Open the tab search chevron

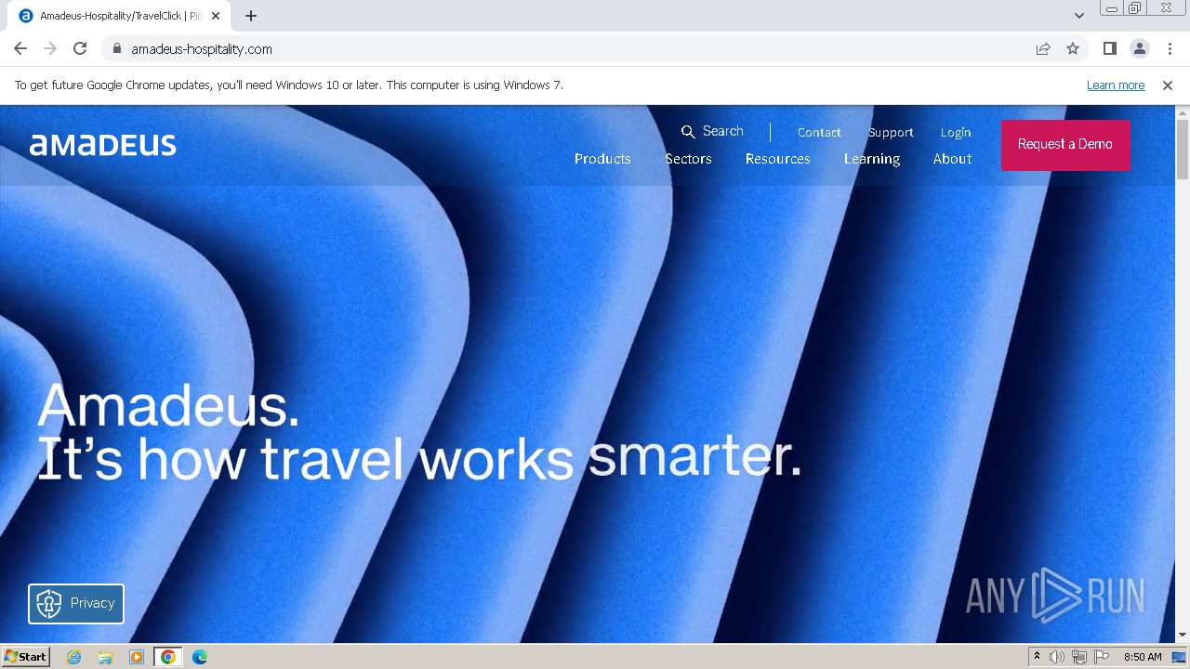coord(1079,16)
